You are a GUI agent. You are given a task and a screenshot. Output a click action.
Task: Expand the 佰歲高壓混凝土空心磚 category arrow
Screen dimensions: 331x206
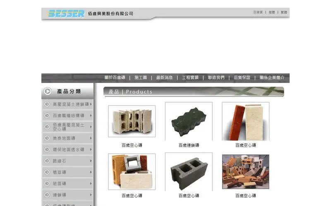click(x=91, y=127)
